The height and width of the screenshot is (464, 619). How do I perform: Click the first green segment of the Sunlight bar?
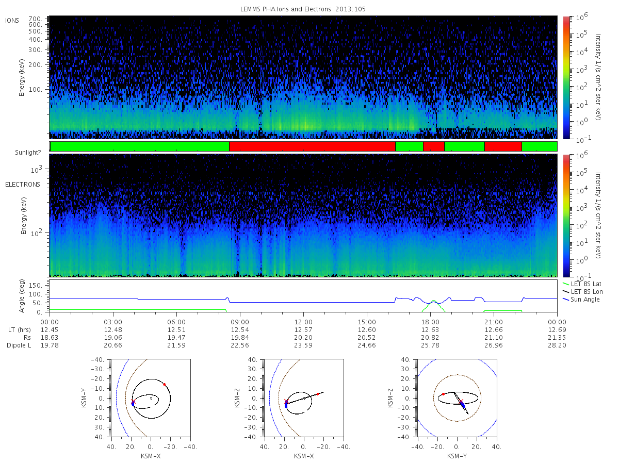pos(139,146)
